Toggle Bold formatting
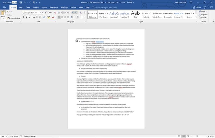 pyautogui.click(x=24, y=17)
